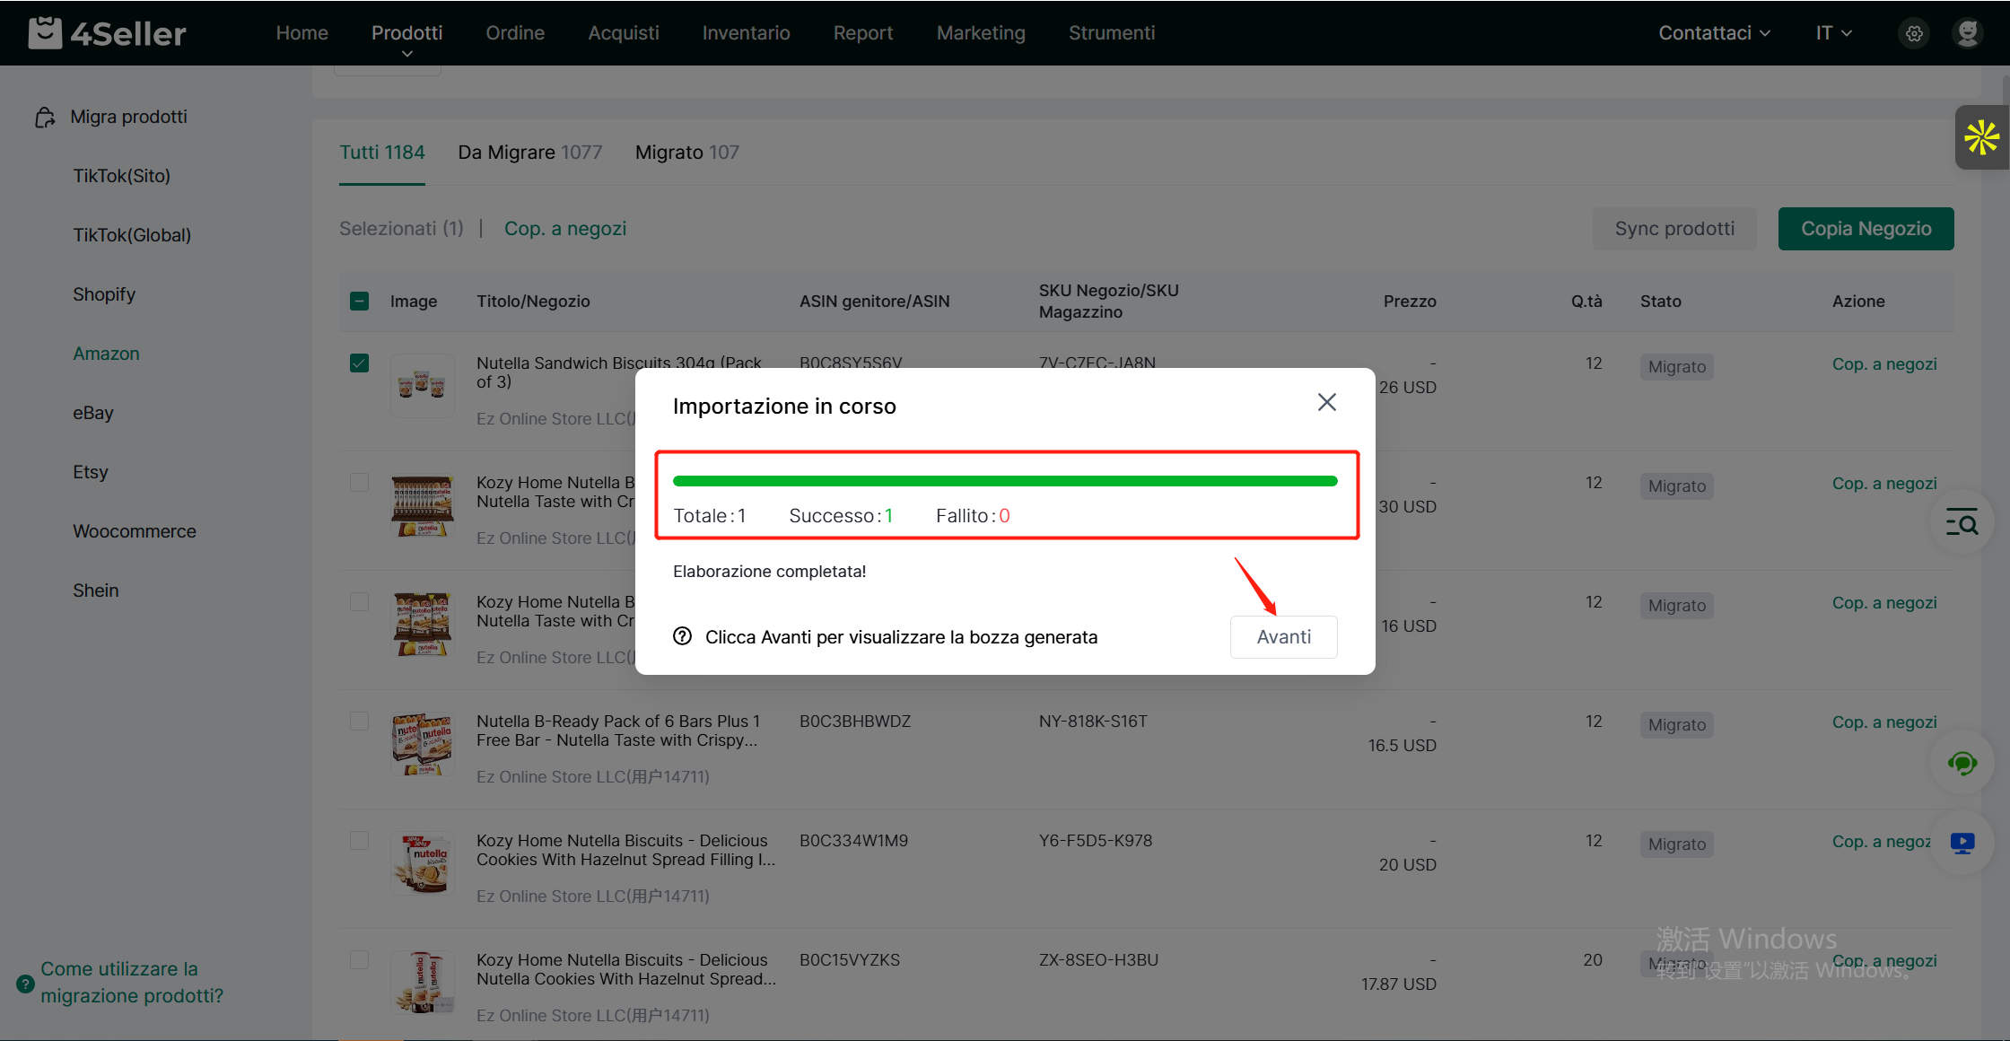
Task: Click the help icon beside Come utilizzare
Action: point(25,983)
